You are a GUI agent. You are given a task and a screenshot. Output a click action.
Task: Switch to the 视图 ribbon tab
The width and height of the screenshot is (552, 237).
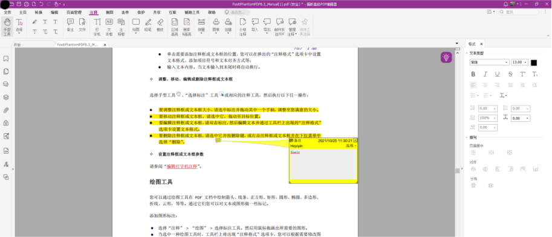click(x=109, y=12)
